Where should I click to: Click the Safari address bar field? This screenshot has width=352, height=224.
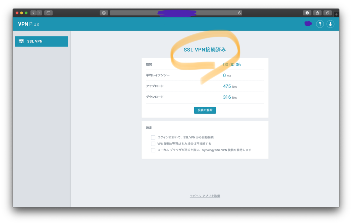coord(175,13)
